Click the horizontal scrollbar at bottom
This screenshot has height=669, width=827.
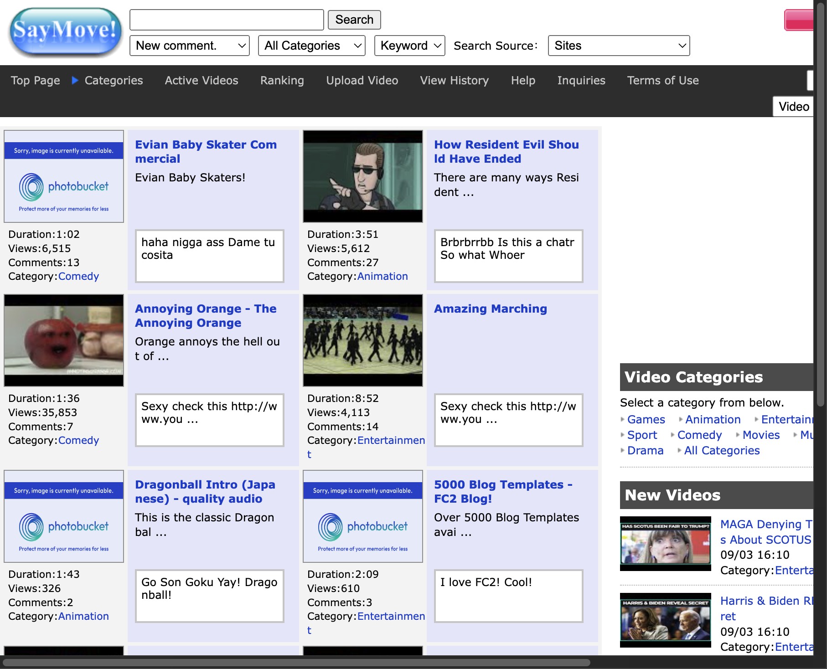coord(296,662)
